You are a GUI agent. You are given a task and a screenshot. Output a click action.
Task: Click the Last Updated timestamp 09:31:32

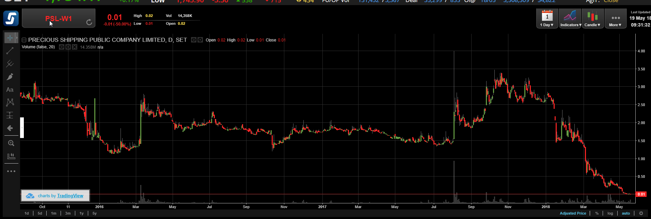(x=640, y=25)
